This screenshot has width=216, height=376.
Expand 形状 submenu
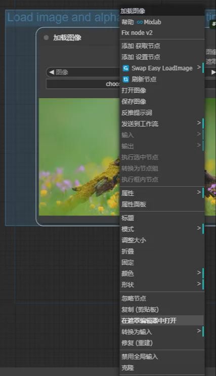tap(162, 284)
